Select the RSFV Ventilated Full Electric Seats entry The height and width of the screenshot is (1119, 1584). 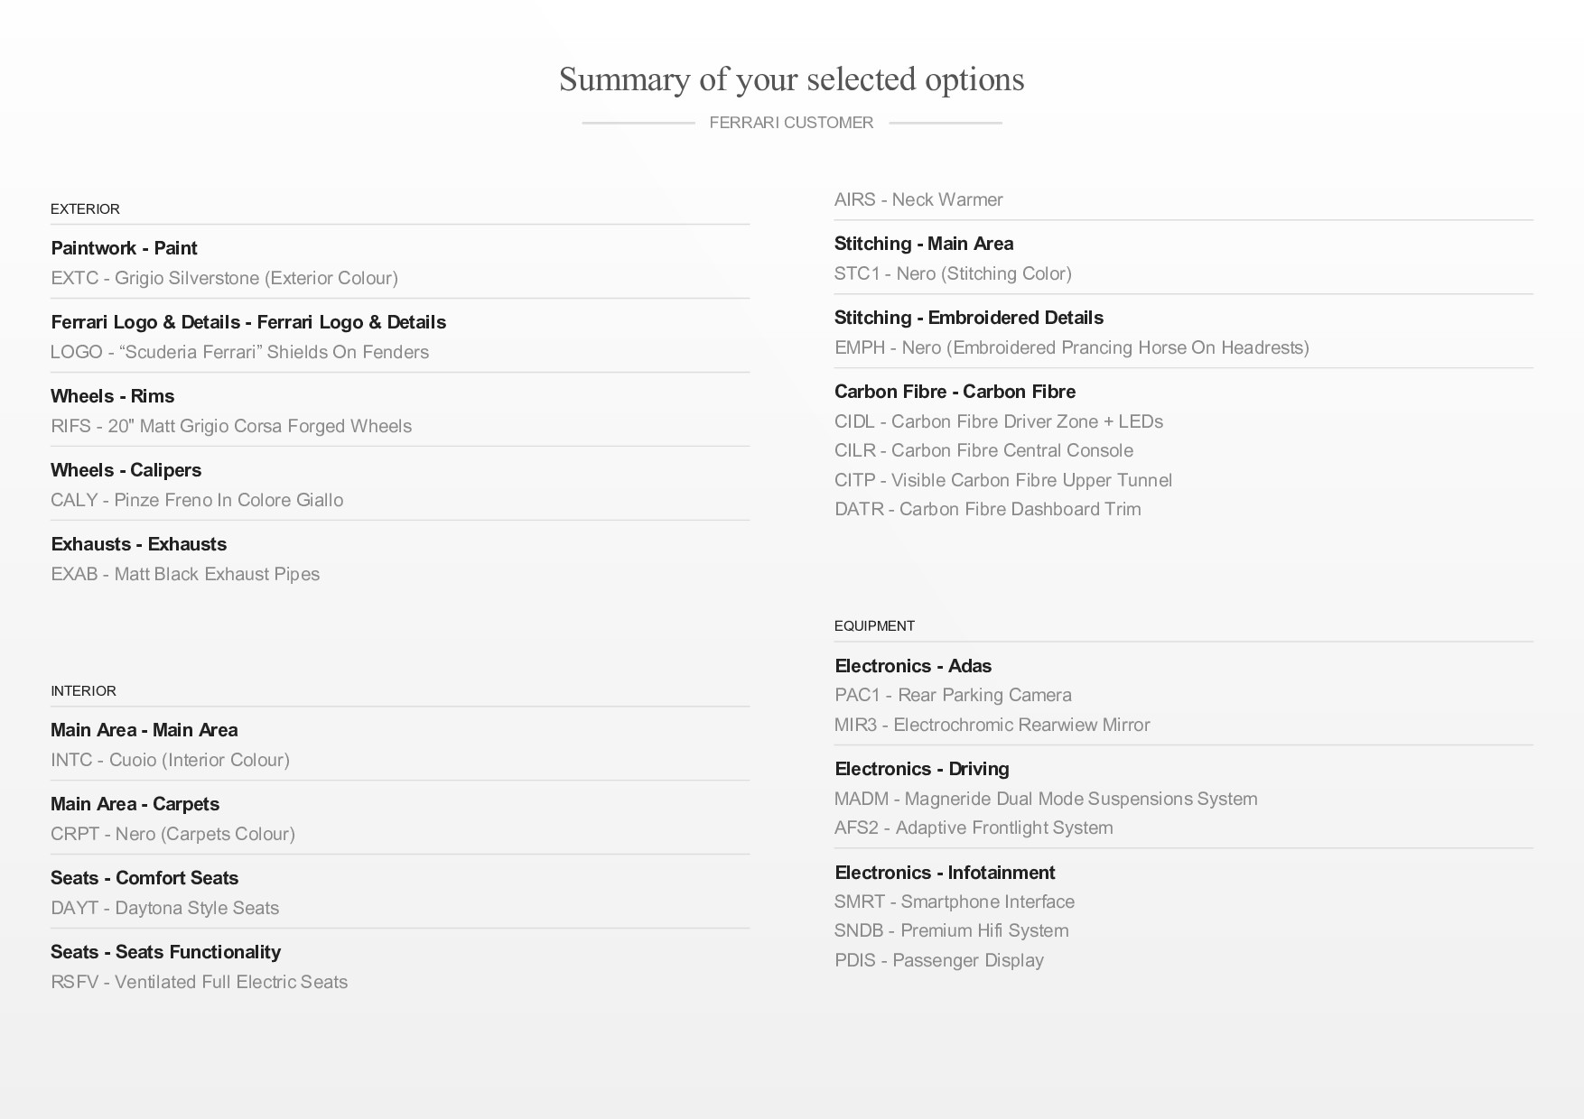(x=199, y=982)
